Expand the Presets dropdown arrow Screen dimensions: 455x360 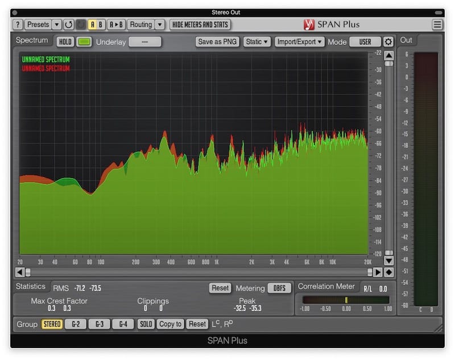[57, 24]
